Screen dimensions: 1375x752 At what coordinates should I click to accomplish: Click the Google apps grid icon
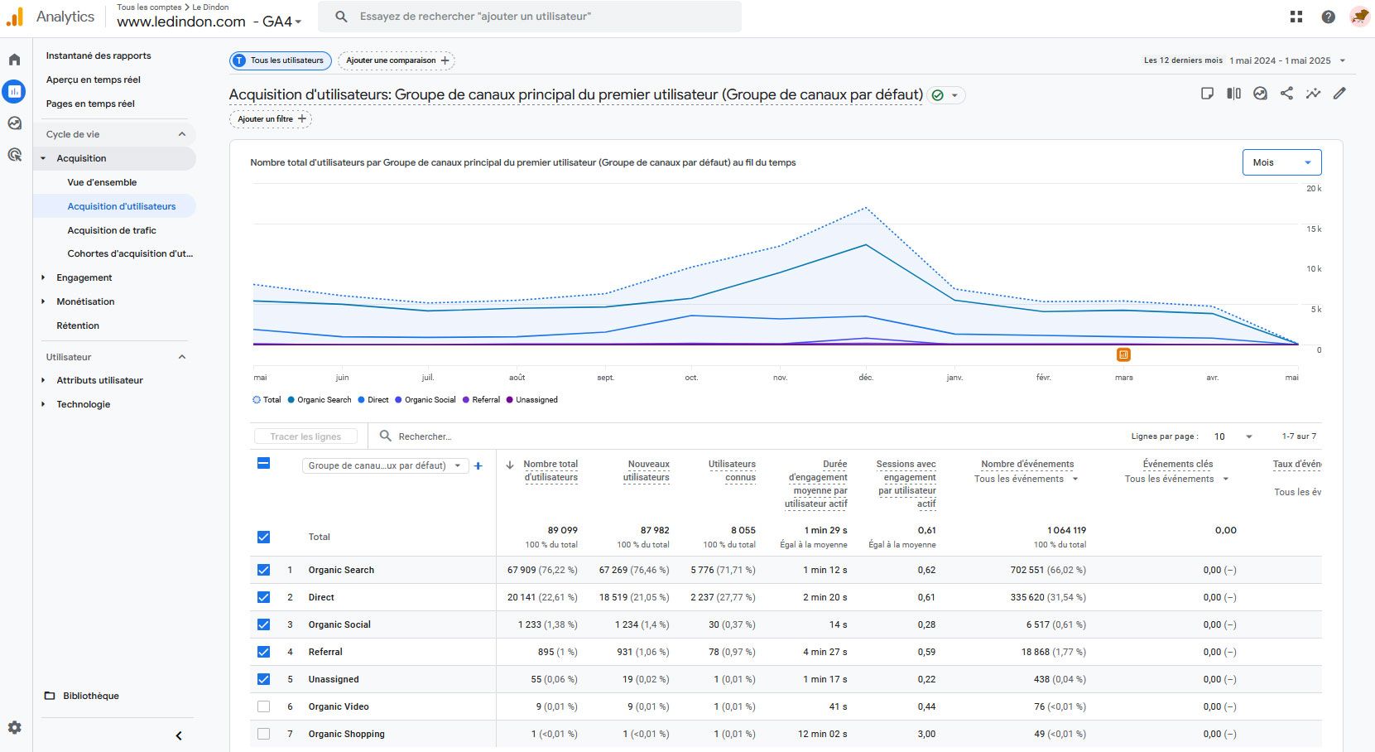[1296, 17]
